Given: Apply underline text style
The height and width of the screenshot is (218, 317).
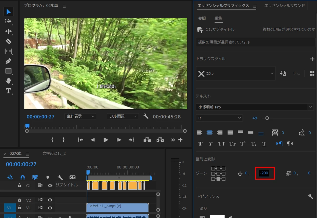Looking at the screenshot, I should click(x=264, y=144).
